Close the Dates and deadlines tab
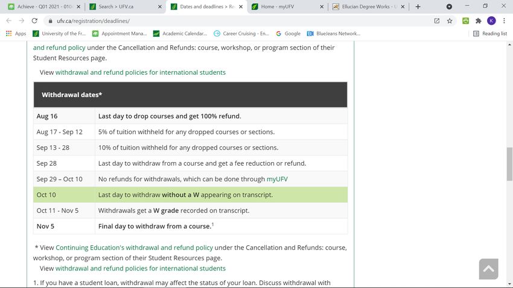513x288 pixels. coord(241,7)
